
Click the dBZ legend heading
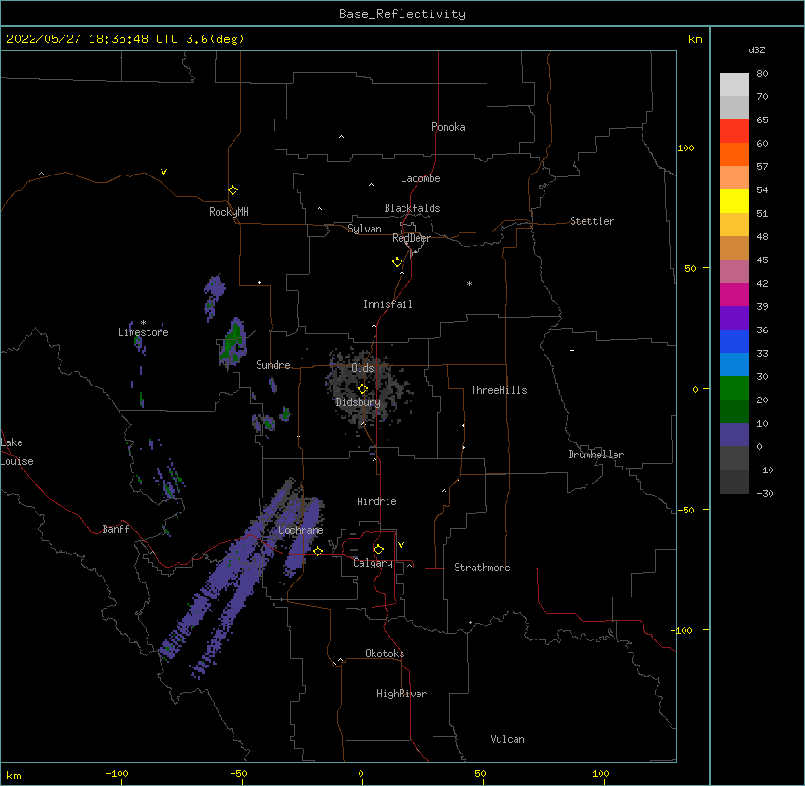coord(756,49)
